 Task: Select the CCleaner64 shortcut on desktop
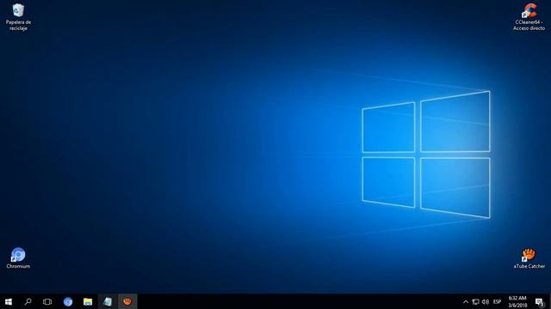[x=529, y=17]
